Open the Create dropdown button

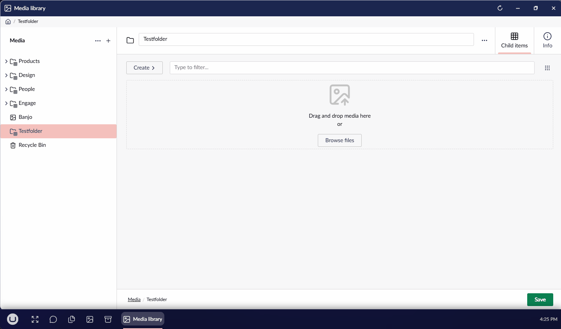145,68
